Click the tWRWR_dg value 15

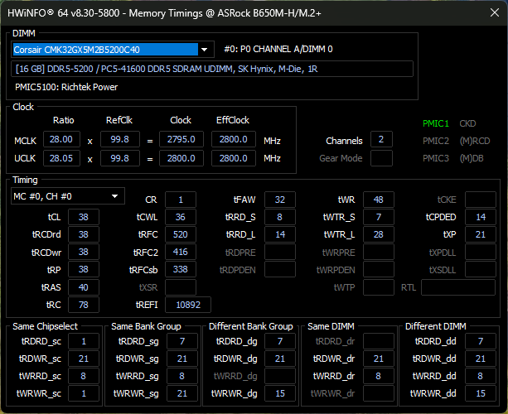pos(280,393)
